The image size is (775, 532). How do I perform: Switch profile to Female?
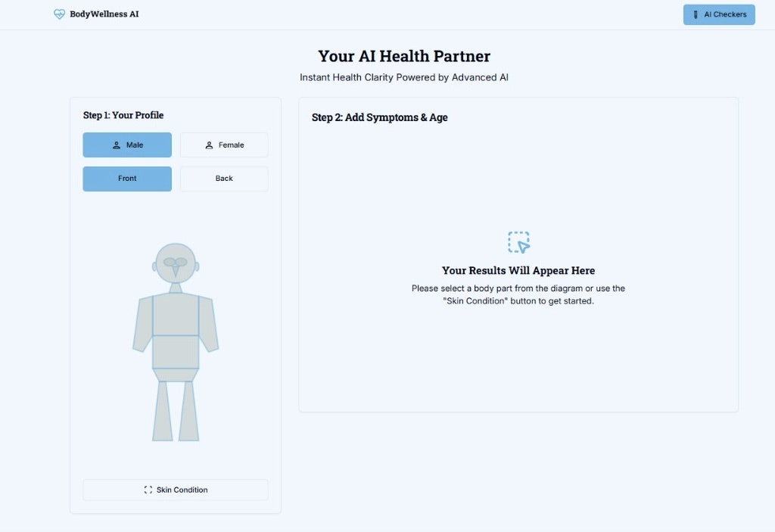pos(224,145)
